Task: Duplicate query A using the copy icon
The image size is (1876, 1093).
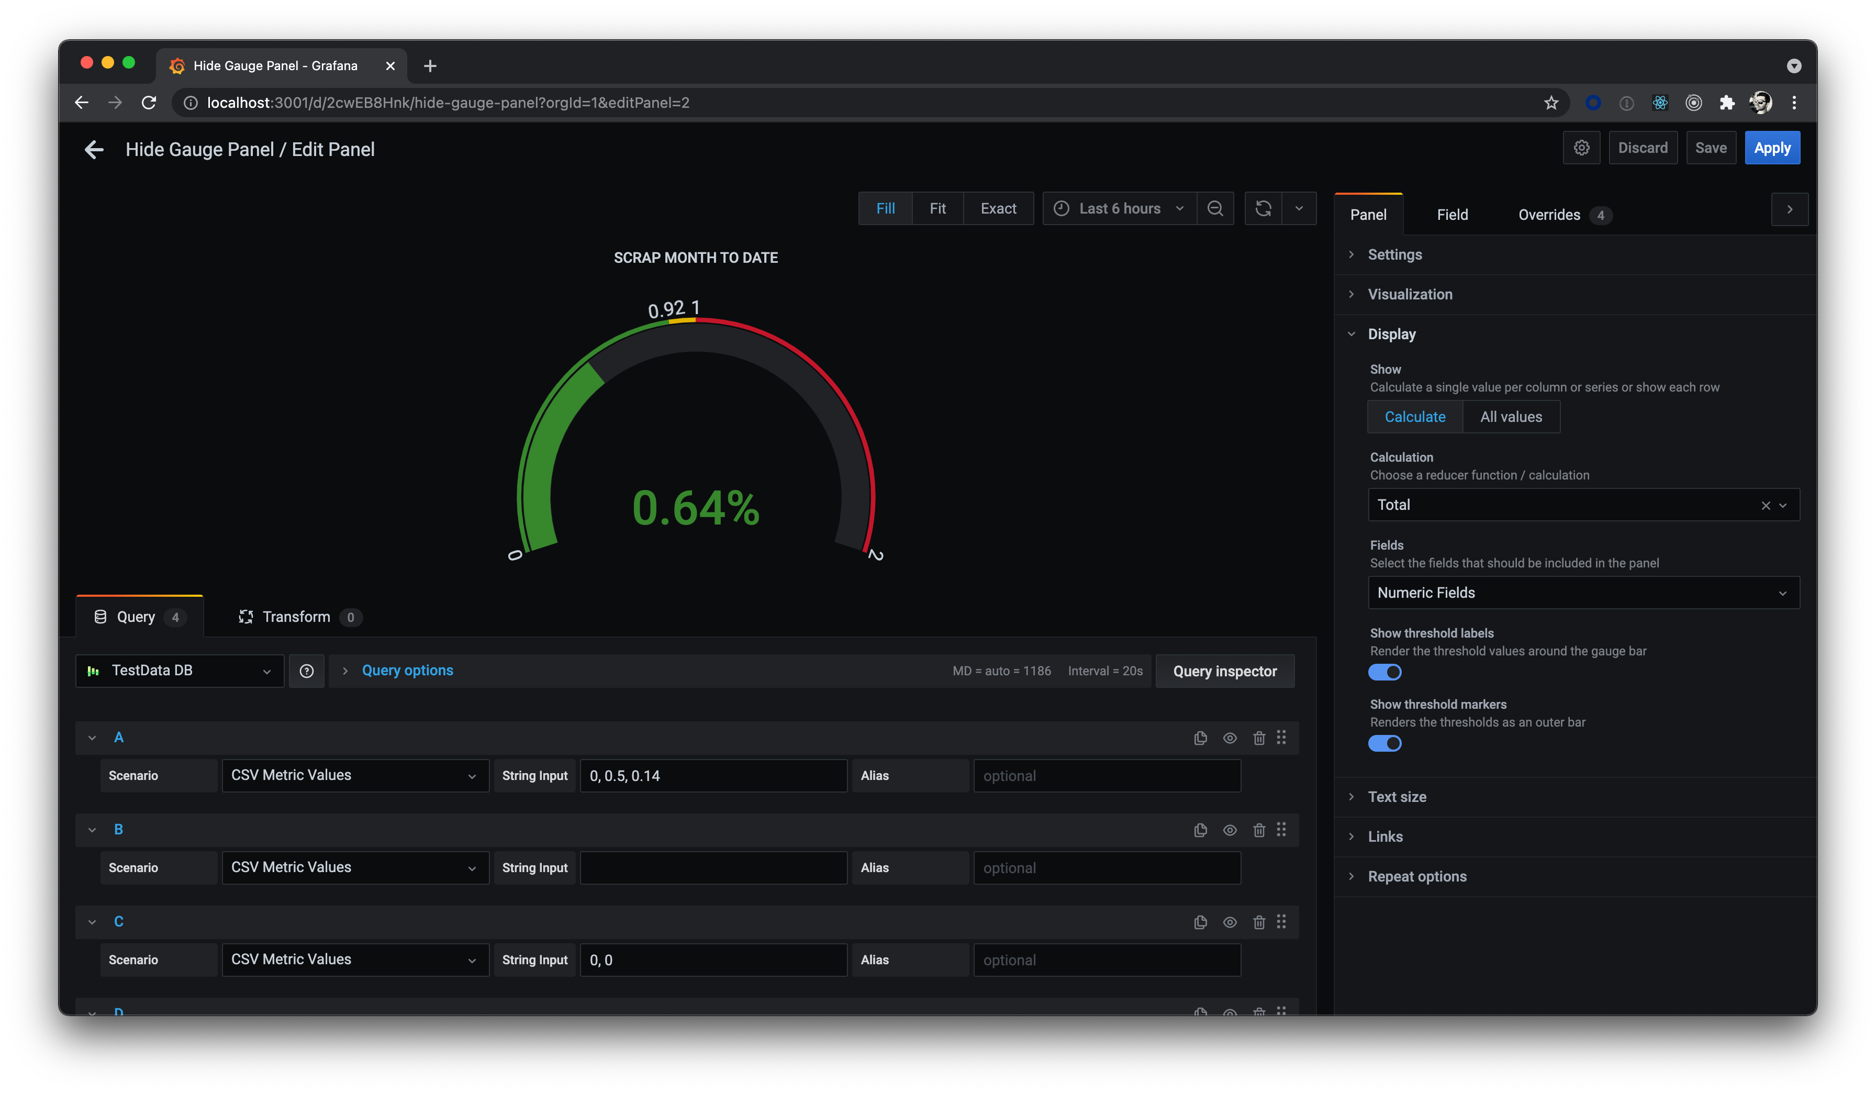Action: 1200,737
